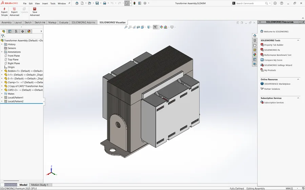Create a new document icon
Screen dimensions: 305x190
82,3
